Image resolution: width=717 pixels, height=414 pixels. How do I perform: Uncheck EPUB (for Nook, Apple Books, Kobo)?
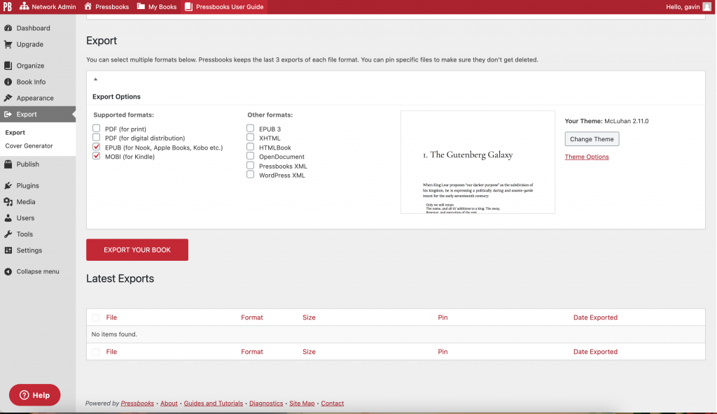(96, 147)
